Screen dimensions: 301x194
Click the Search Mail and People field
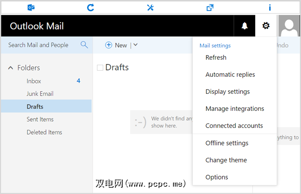39,45
